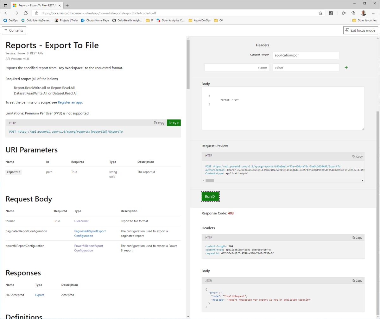Open the Open Analytics Co... bookmark
Image resolution: width=380 pixels, height=319 pixels.
click(171, 20)
